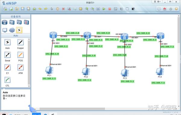Screen dimensions: 181x115
Task: Open the help icon
Action: pos(176,9)
